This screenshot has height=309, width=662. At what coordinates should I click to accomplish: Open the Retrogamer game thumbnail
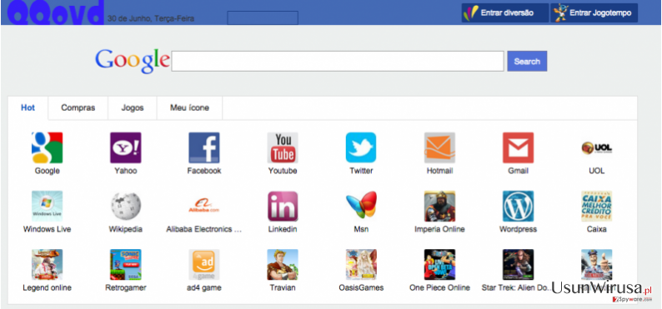[125, 265]
